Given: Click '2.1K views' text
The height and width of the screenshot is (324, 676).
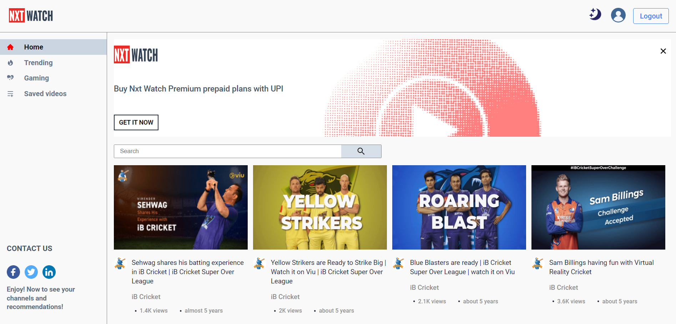Looking at the screenshot, I should click(x=432, y=302).
